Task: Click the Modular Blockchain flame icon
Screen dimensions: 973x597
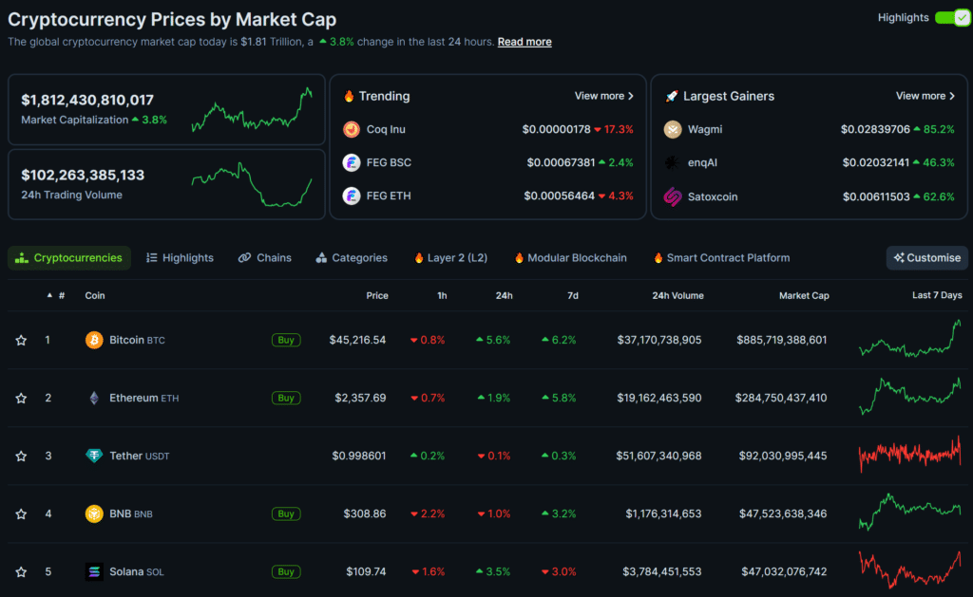Action: point(519,258)
